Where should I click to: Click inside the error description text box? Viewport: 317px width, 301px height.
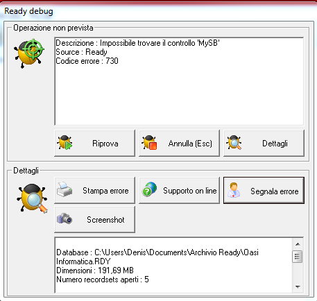pyautogui.click(x=179, y=81)
